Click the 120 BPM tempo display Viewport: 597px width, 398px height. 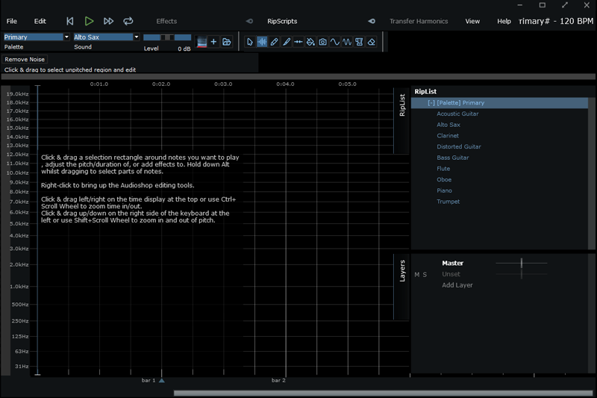[576, 22]
